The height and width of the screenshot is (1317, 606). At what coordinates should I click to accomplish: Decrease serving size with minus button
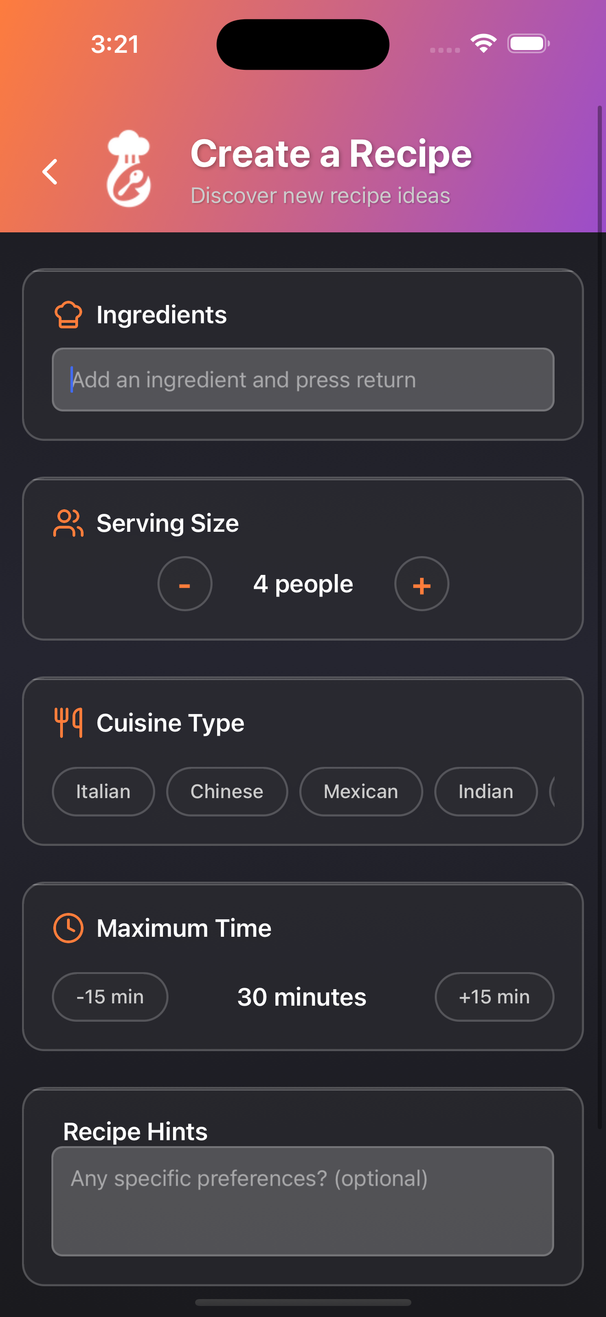(185, 584)
